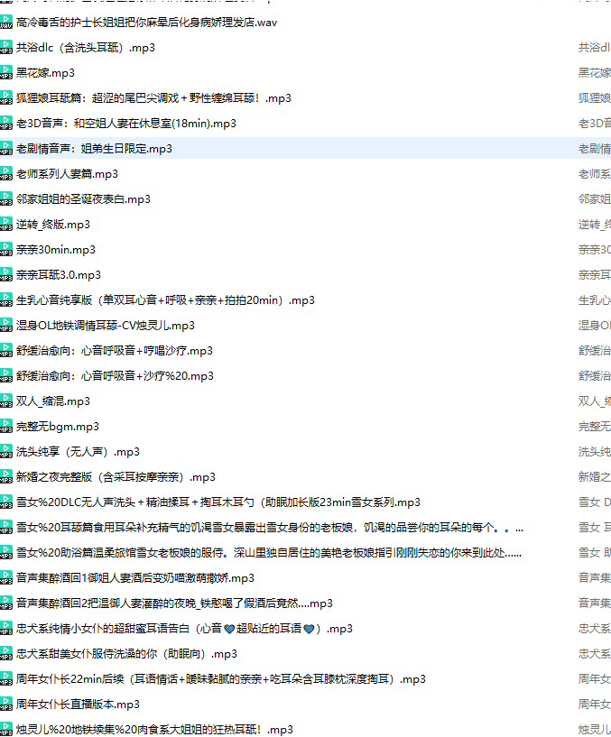Click second-column entry 共浴dl at right edge
Viewport: 611px width, 737px height.
coord(595,48)
